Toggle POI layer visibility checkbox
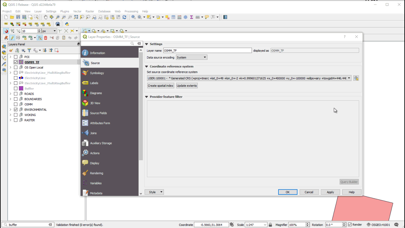Screen dimensions: 405x228 pos(16,57)
